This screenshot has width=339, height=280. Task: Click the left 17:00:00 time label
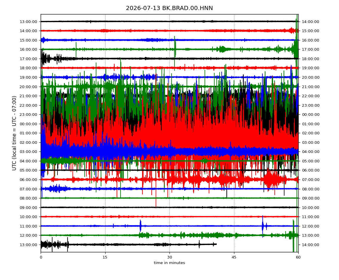pos(28,59)
